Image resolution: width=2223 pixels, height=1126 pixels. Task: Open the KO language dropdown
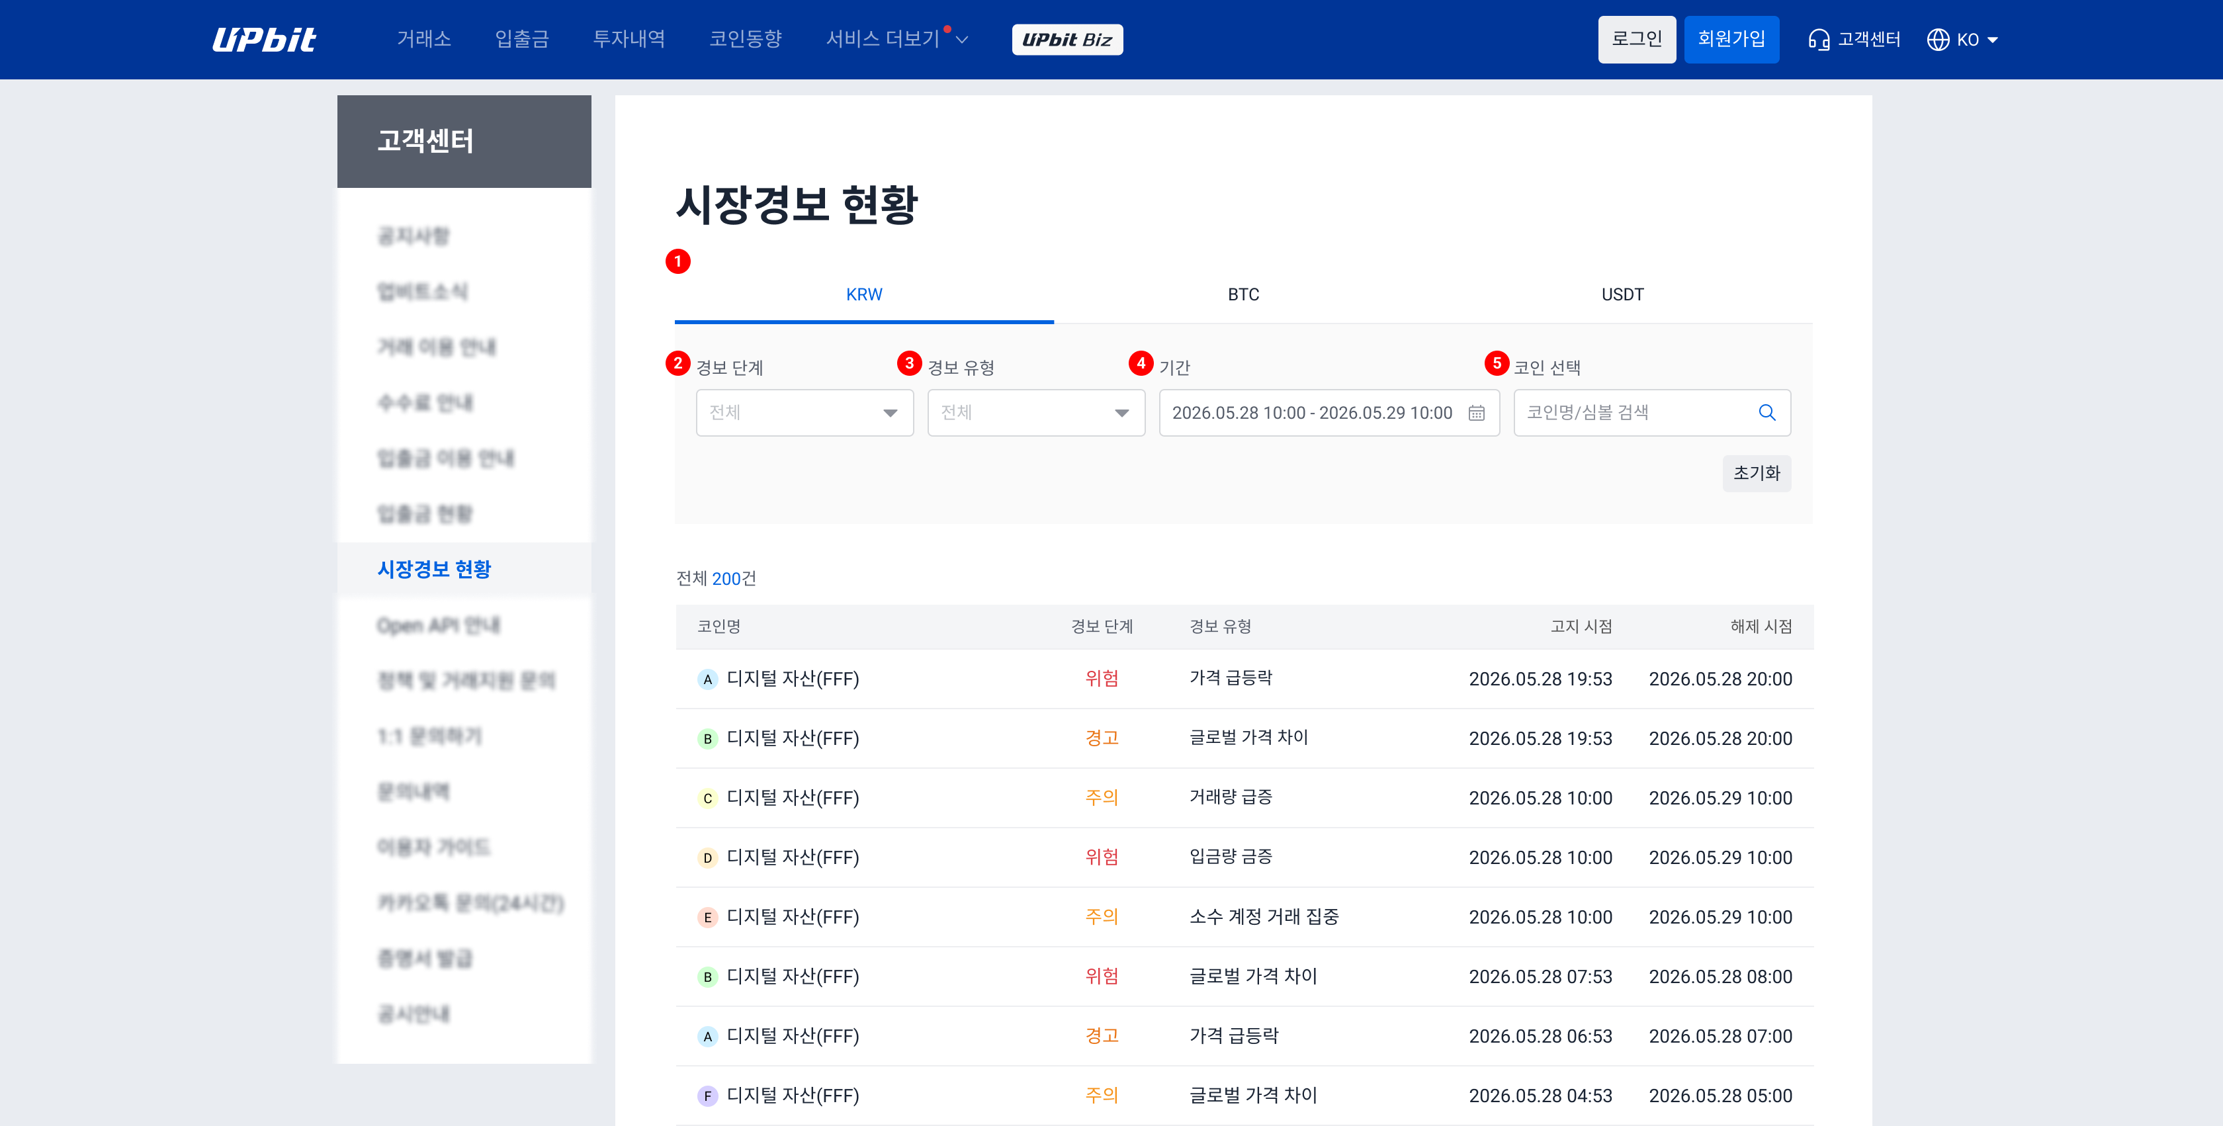pyautogui.click(x=1977, y=40)
